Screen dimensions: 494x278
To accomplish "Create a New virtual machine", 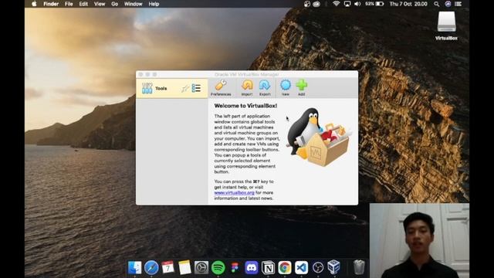I will point(286,88).
